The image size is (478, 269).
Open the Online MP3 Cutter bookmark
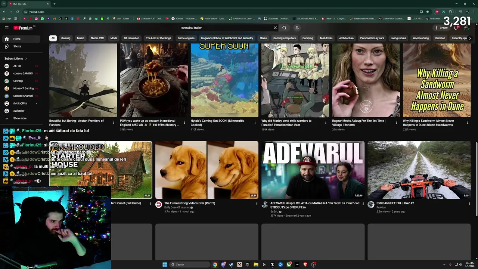pyautogui.click(x=242, y=19)
